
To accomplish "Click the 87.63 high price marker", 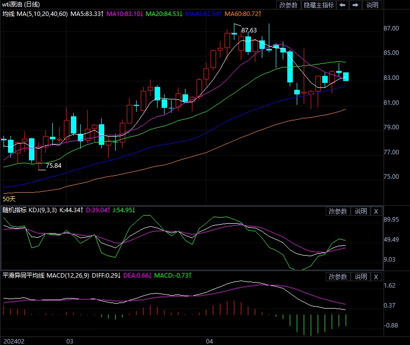I will coord(249,31).
